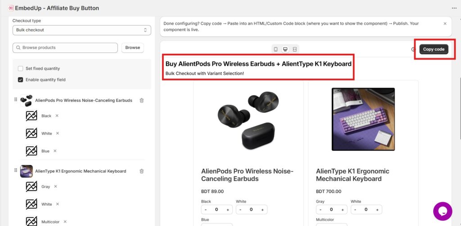Remove the Gray variant of the keyboard
Screen dimensions: 461x226
tap(55, 186)
